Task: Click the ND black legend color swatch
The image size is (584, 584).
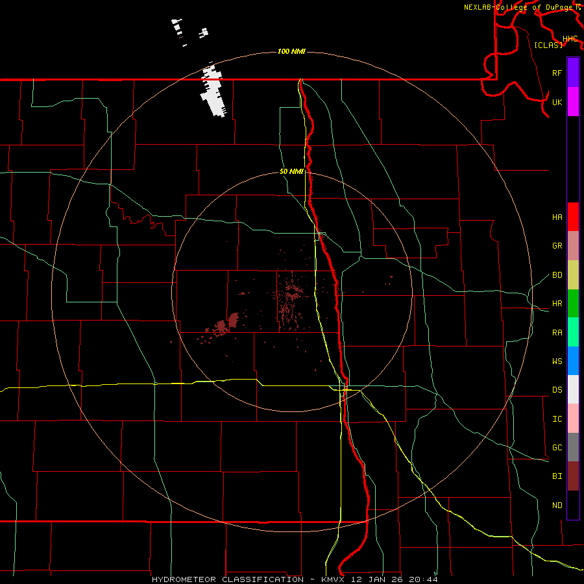Action: [573, 505]
